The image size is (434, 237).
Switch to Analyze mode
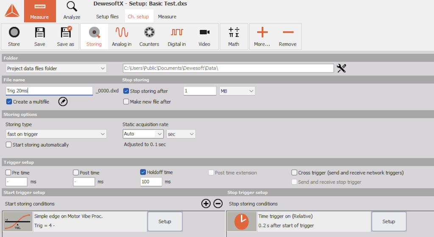coord(72,11)
